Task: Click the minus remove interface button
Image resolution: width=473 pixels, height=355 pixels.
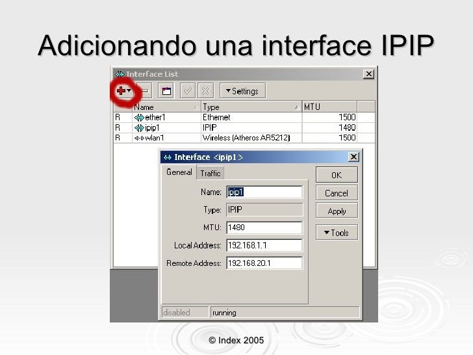Action: pos(145,90)
